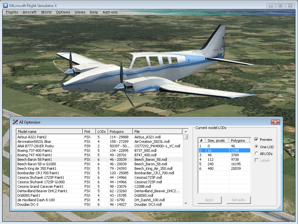Select the Cessna Grand Caravan Paint1 row
The image size is (298, 224).
[99, 186]
